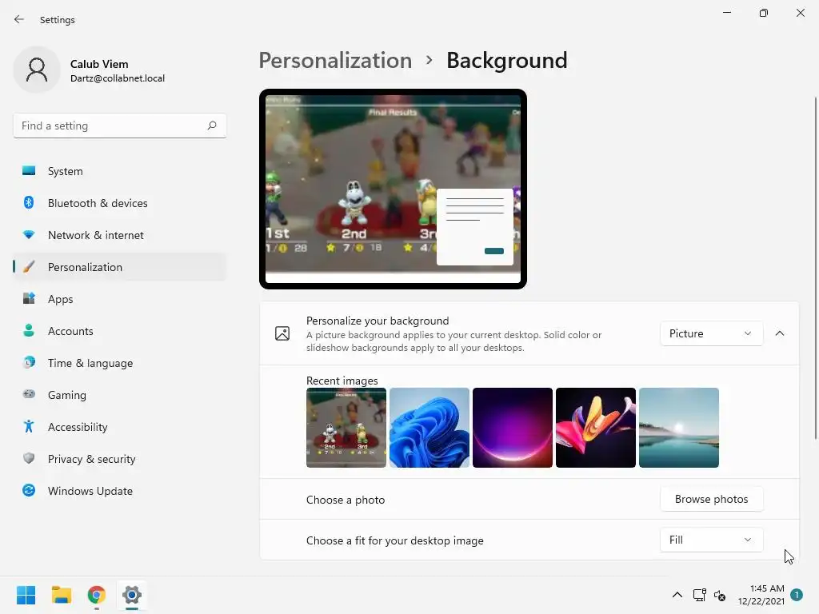This screenshot has width=819, height=614.
Task: Click the System monitor icon
Action: pos(29,171)
